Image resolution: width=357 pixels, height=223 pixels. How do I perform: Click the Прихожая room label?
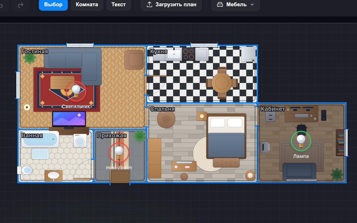[112, 136]
